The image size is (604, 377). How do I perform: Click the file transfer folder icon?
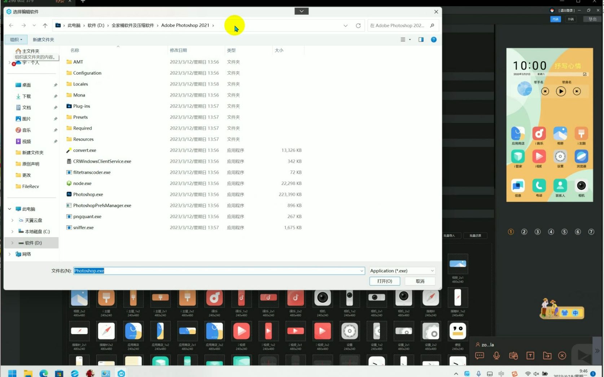(547, 356)
